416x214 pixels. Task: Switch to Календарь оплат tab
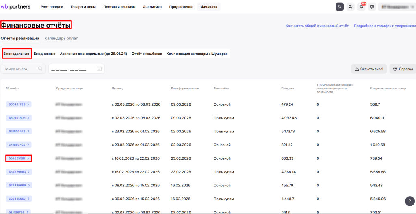click(61, 39)
